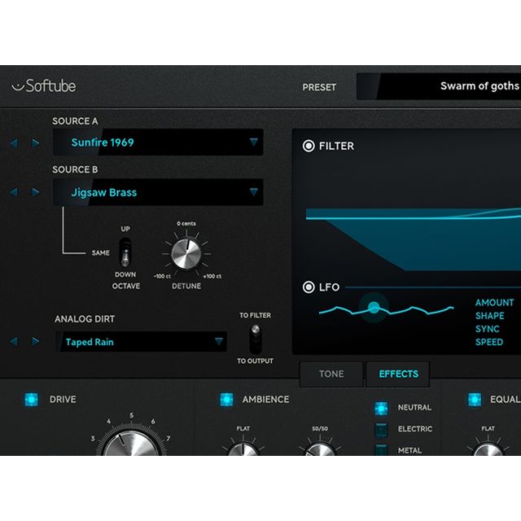Click the Equalizer FLAT knob
This screenshot has width=521, height=521.
pyautogui.click(x=488, y=449)
